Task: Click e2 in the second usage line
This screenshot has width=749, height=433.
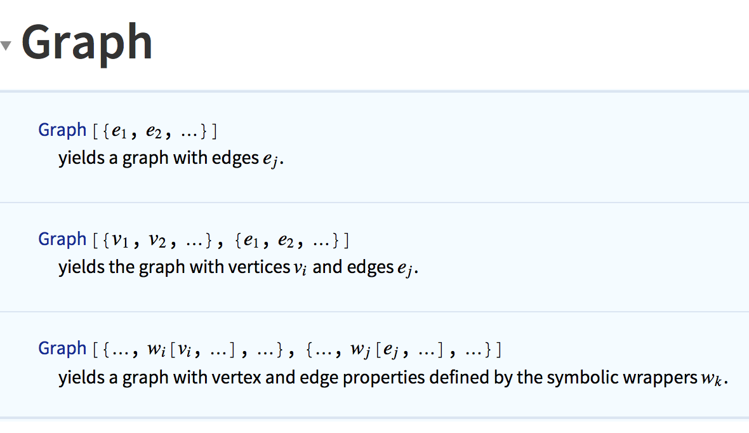Action: click(x=286, y=241)
